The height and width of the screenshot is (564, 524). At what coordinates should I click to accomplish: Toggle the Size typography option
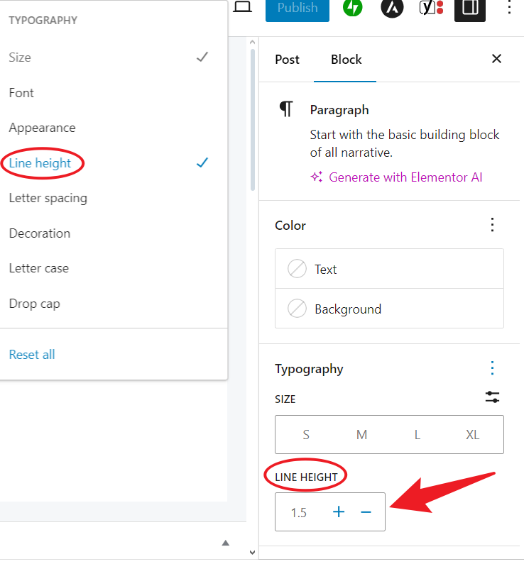coord(20,57)
